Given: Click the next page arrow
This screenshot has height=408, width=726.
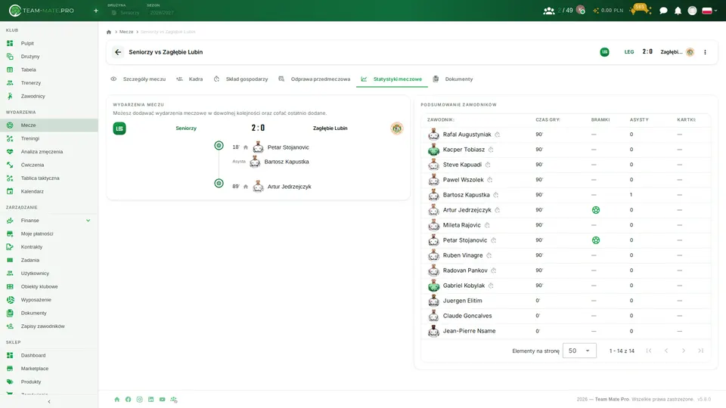Looking at the screenshot, I should [684, 351].
